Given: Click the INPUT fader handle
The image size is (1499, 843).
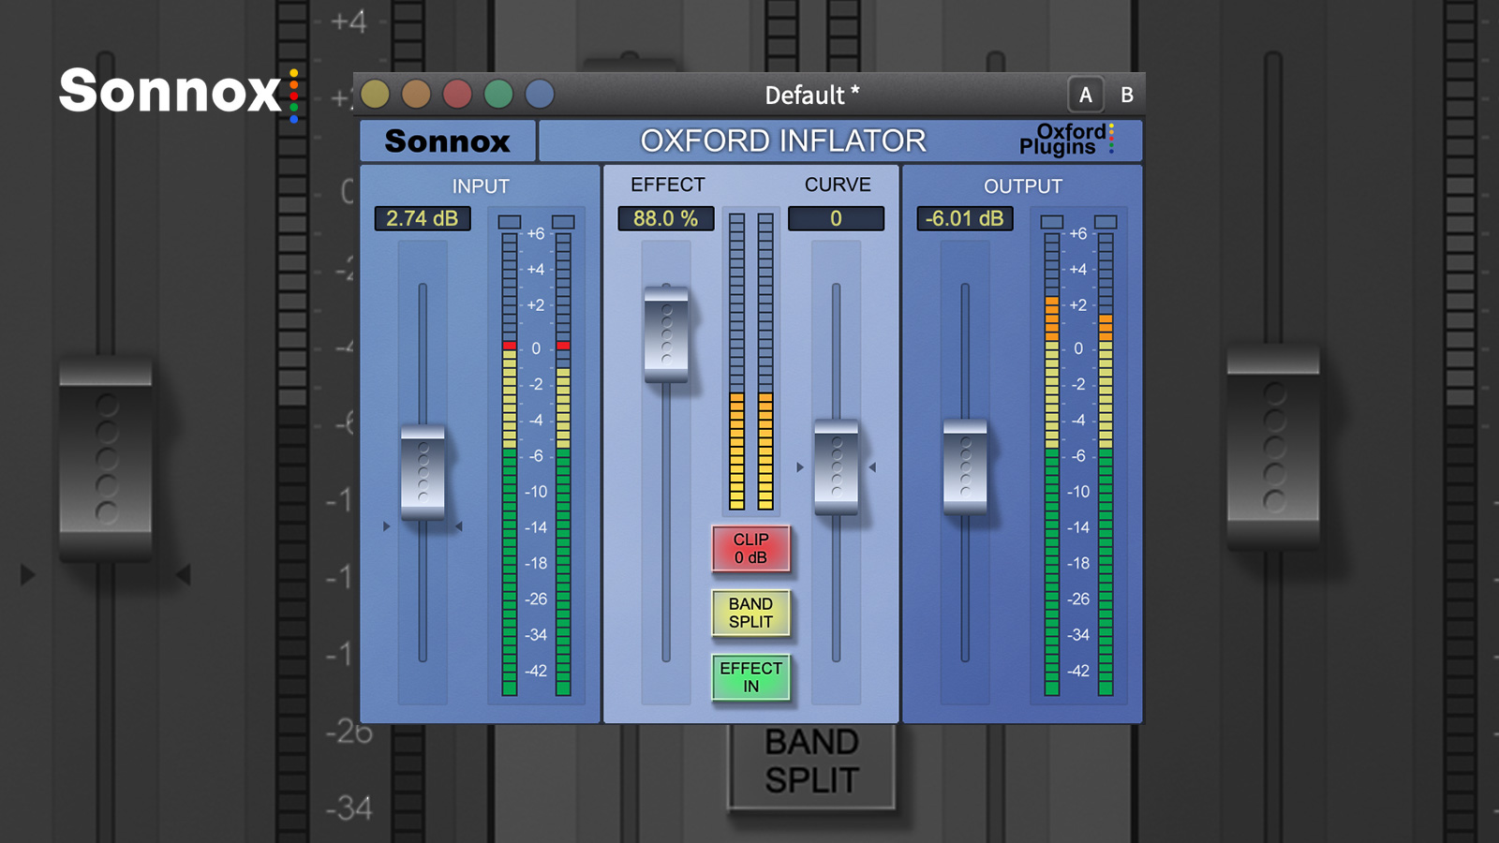Looking at the screenshot, I should click(423, 472).
